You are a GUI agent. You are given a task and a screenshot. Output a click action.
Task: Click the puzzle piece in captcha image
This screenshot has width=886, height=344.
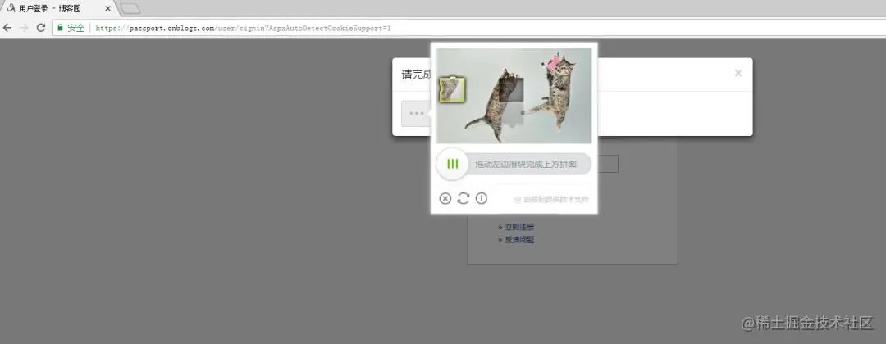click(x=453, y=89)
